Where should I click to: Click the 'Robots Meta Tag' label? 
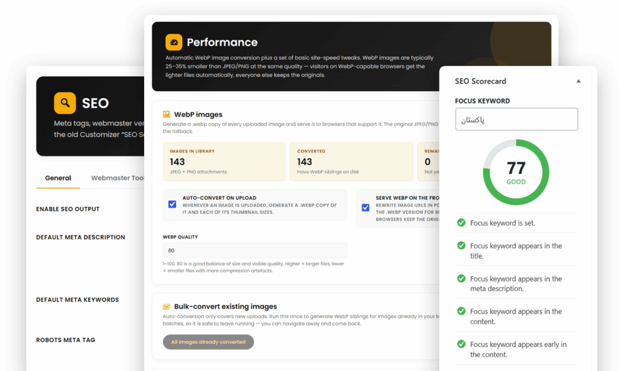[x=65, y=340]
